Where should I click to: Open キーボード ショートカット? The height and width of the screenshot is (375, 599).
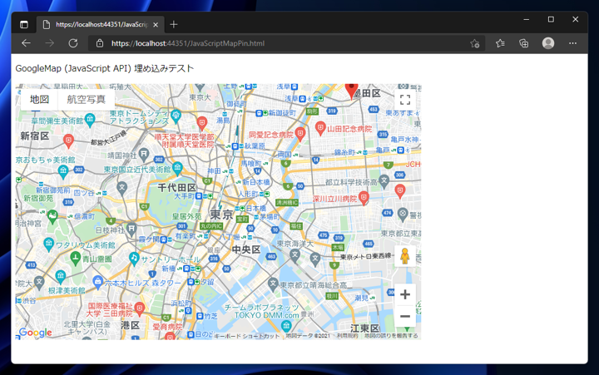point(247,336)
